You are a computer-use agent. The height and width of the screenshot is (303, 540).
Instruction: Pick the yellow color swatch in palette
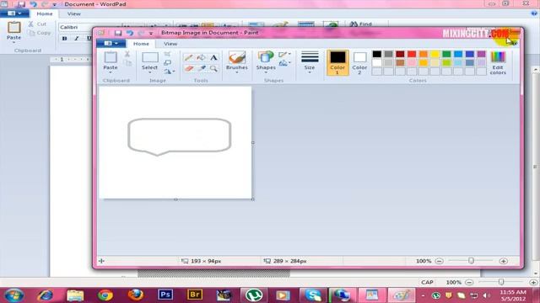point(435,54)
